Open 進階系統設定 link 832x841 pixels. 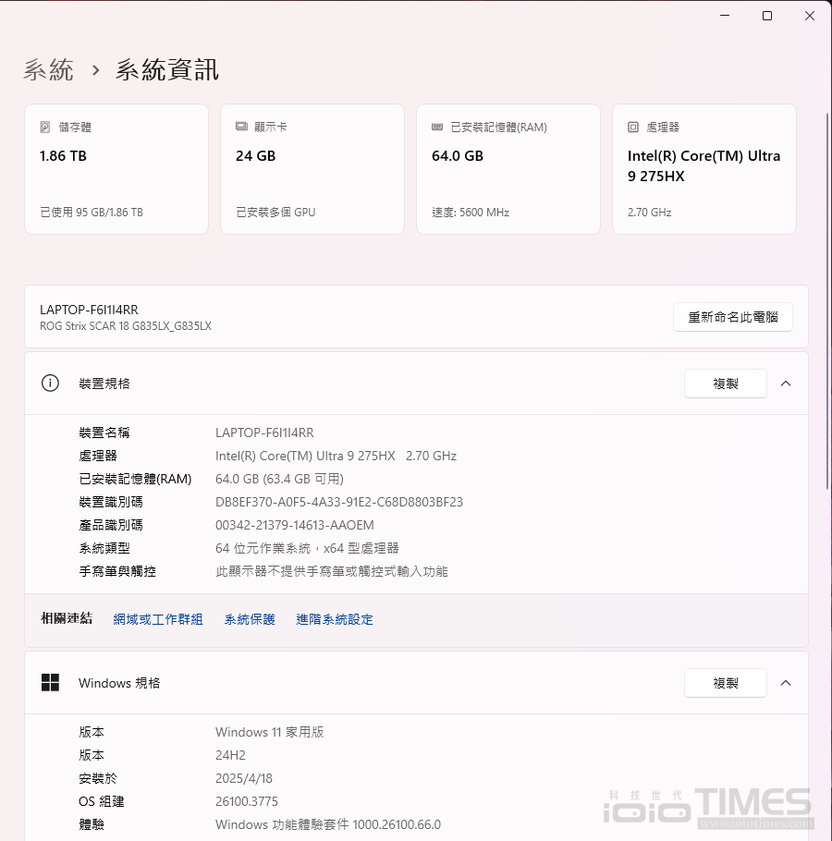(335, 619)
